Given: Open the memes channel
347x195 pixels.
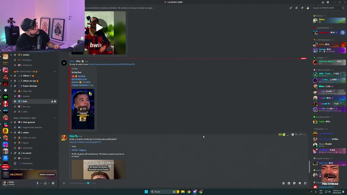Looking at the screenshot, I should (x=35, y=96).
